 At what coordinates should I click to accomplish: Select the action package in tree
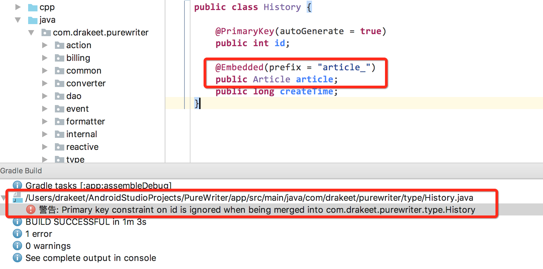(x=79, y=45)
